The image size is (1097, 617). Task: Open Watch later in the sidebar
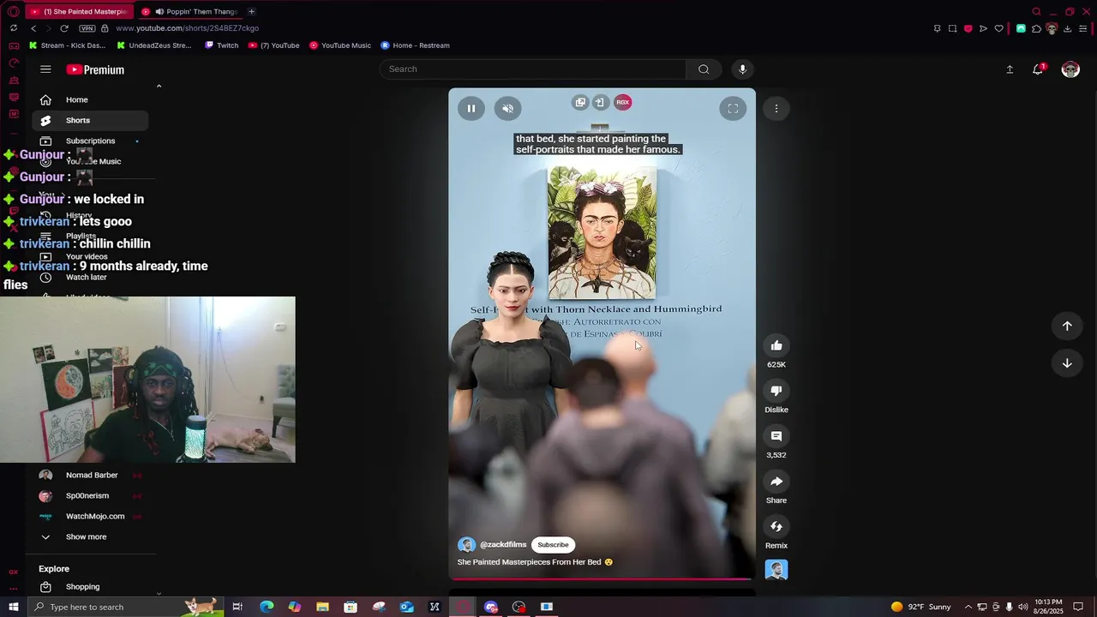pyautogui.click(x=87, y=277)
